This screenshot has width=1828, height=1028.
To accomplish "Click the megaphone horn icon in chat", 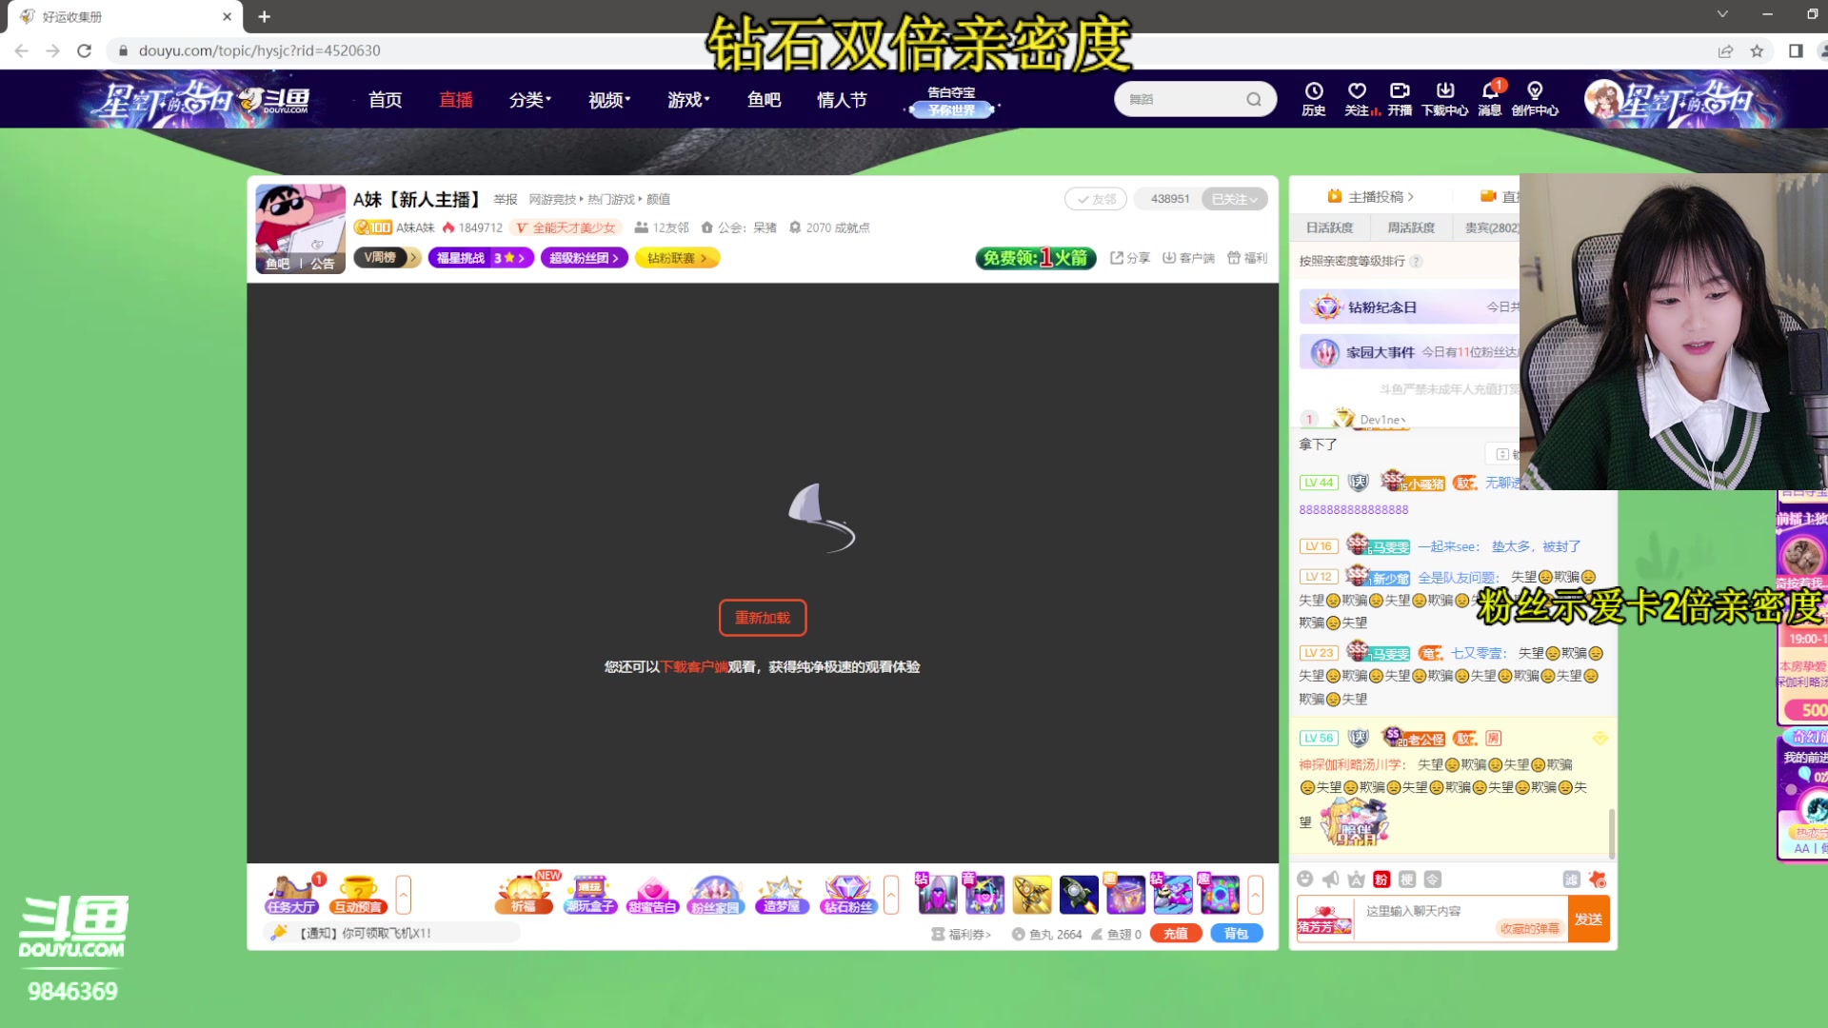I will [x=1330, y=880].
